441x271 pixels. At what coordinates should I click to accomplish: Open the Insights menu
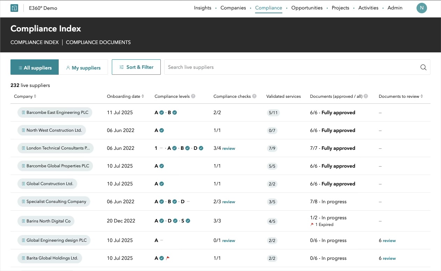point(203,8)
